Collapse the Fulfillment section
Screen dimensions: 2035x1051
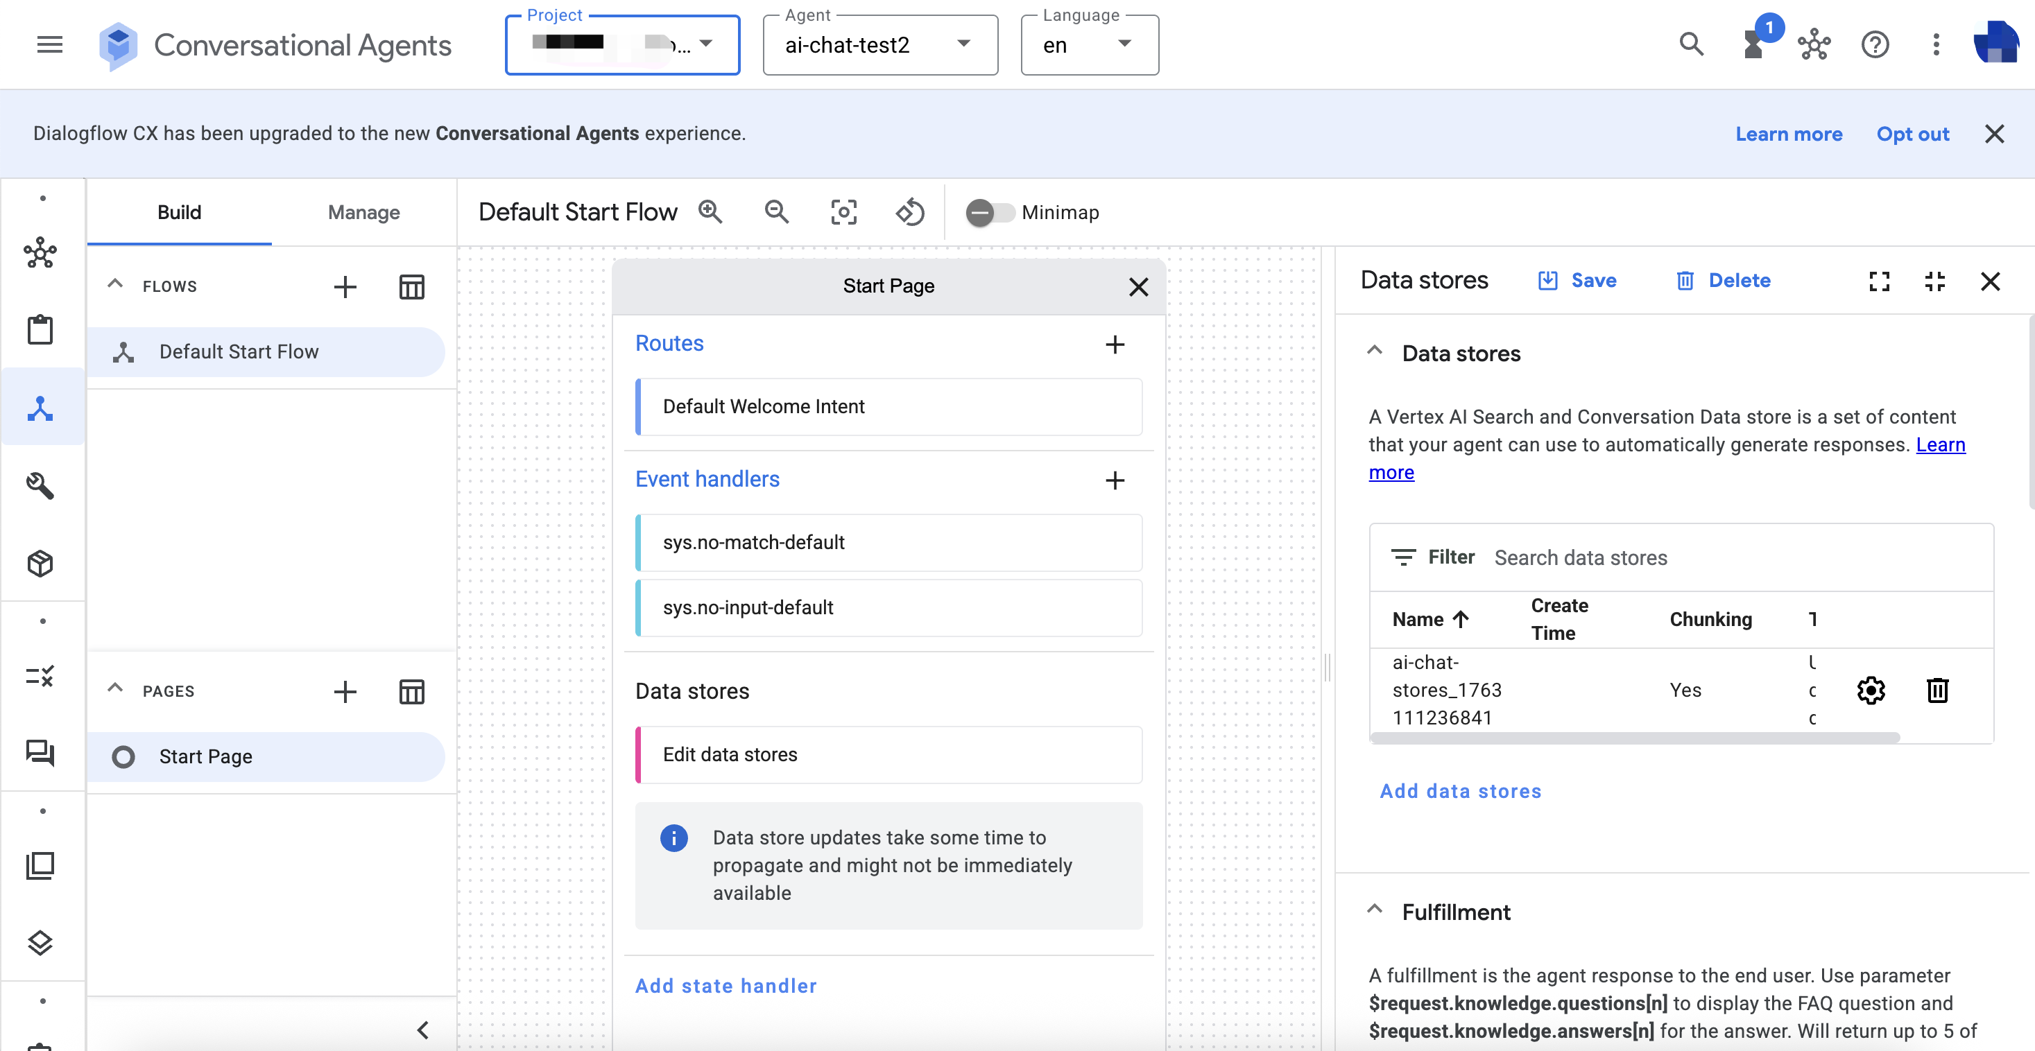coord(1375,910)
